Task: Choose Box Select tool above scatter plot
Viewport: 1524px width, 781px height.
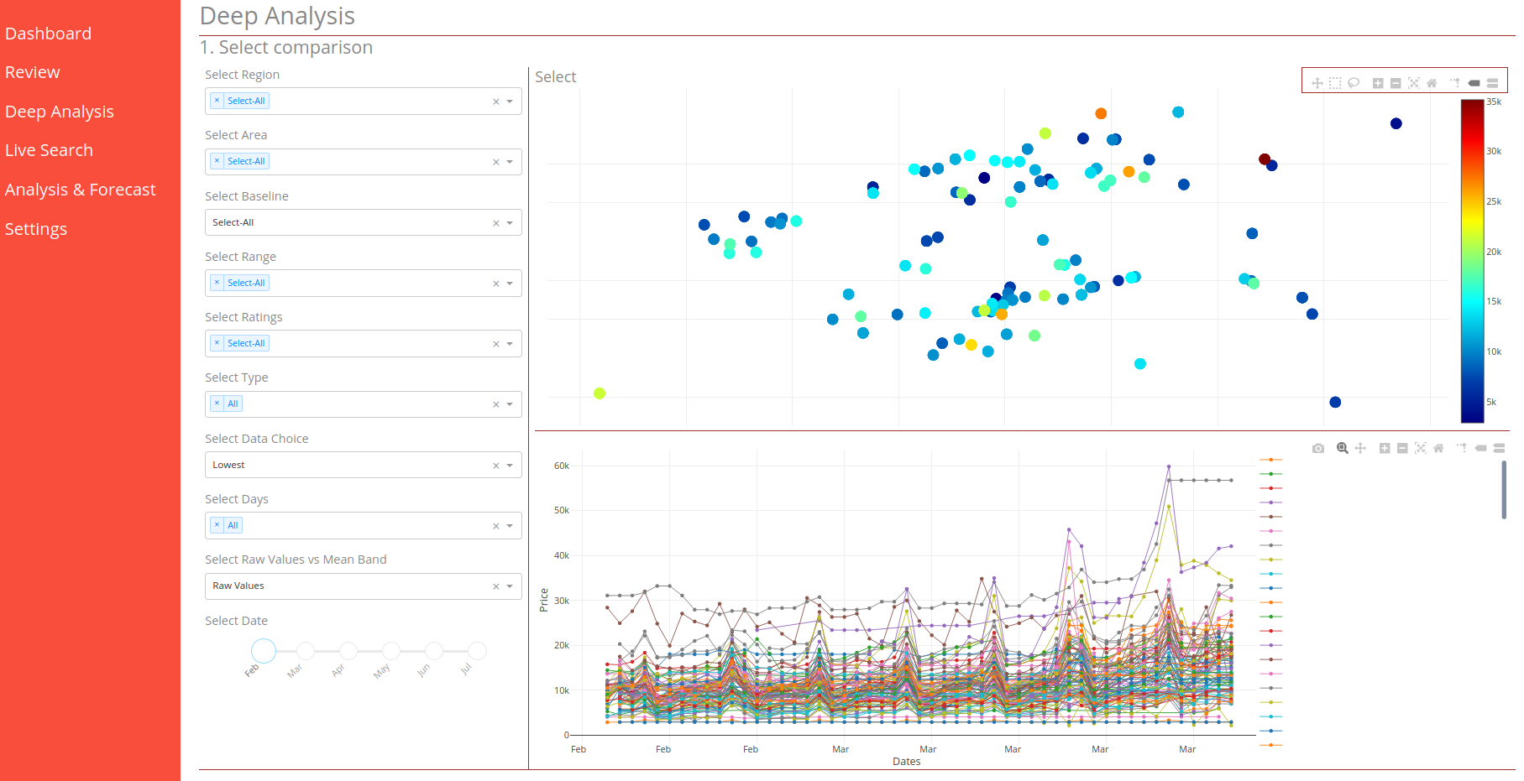Action: 1335,83
